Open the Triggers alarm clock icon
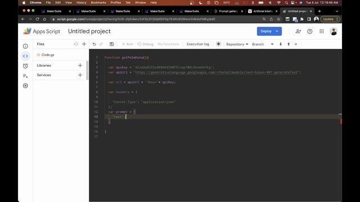Screen dimensions: 360x202 [x=25, y=66]
